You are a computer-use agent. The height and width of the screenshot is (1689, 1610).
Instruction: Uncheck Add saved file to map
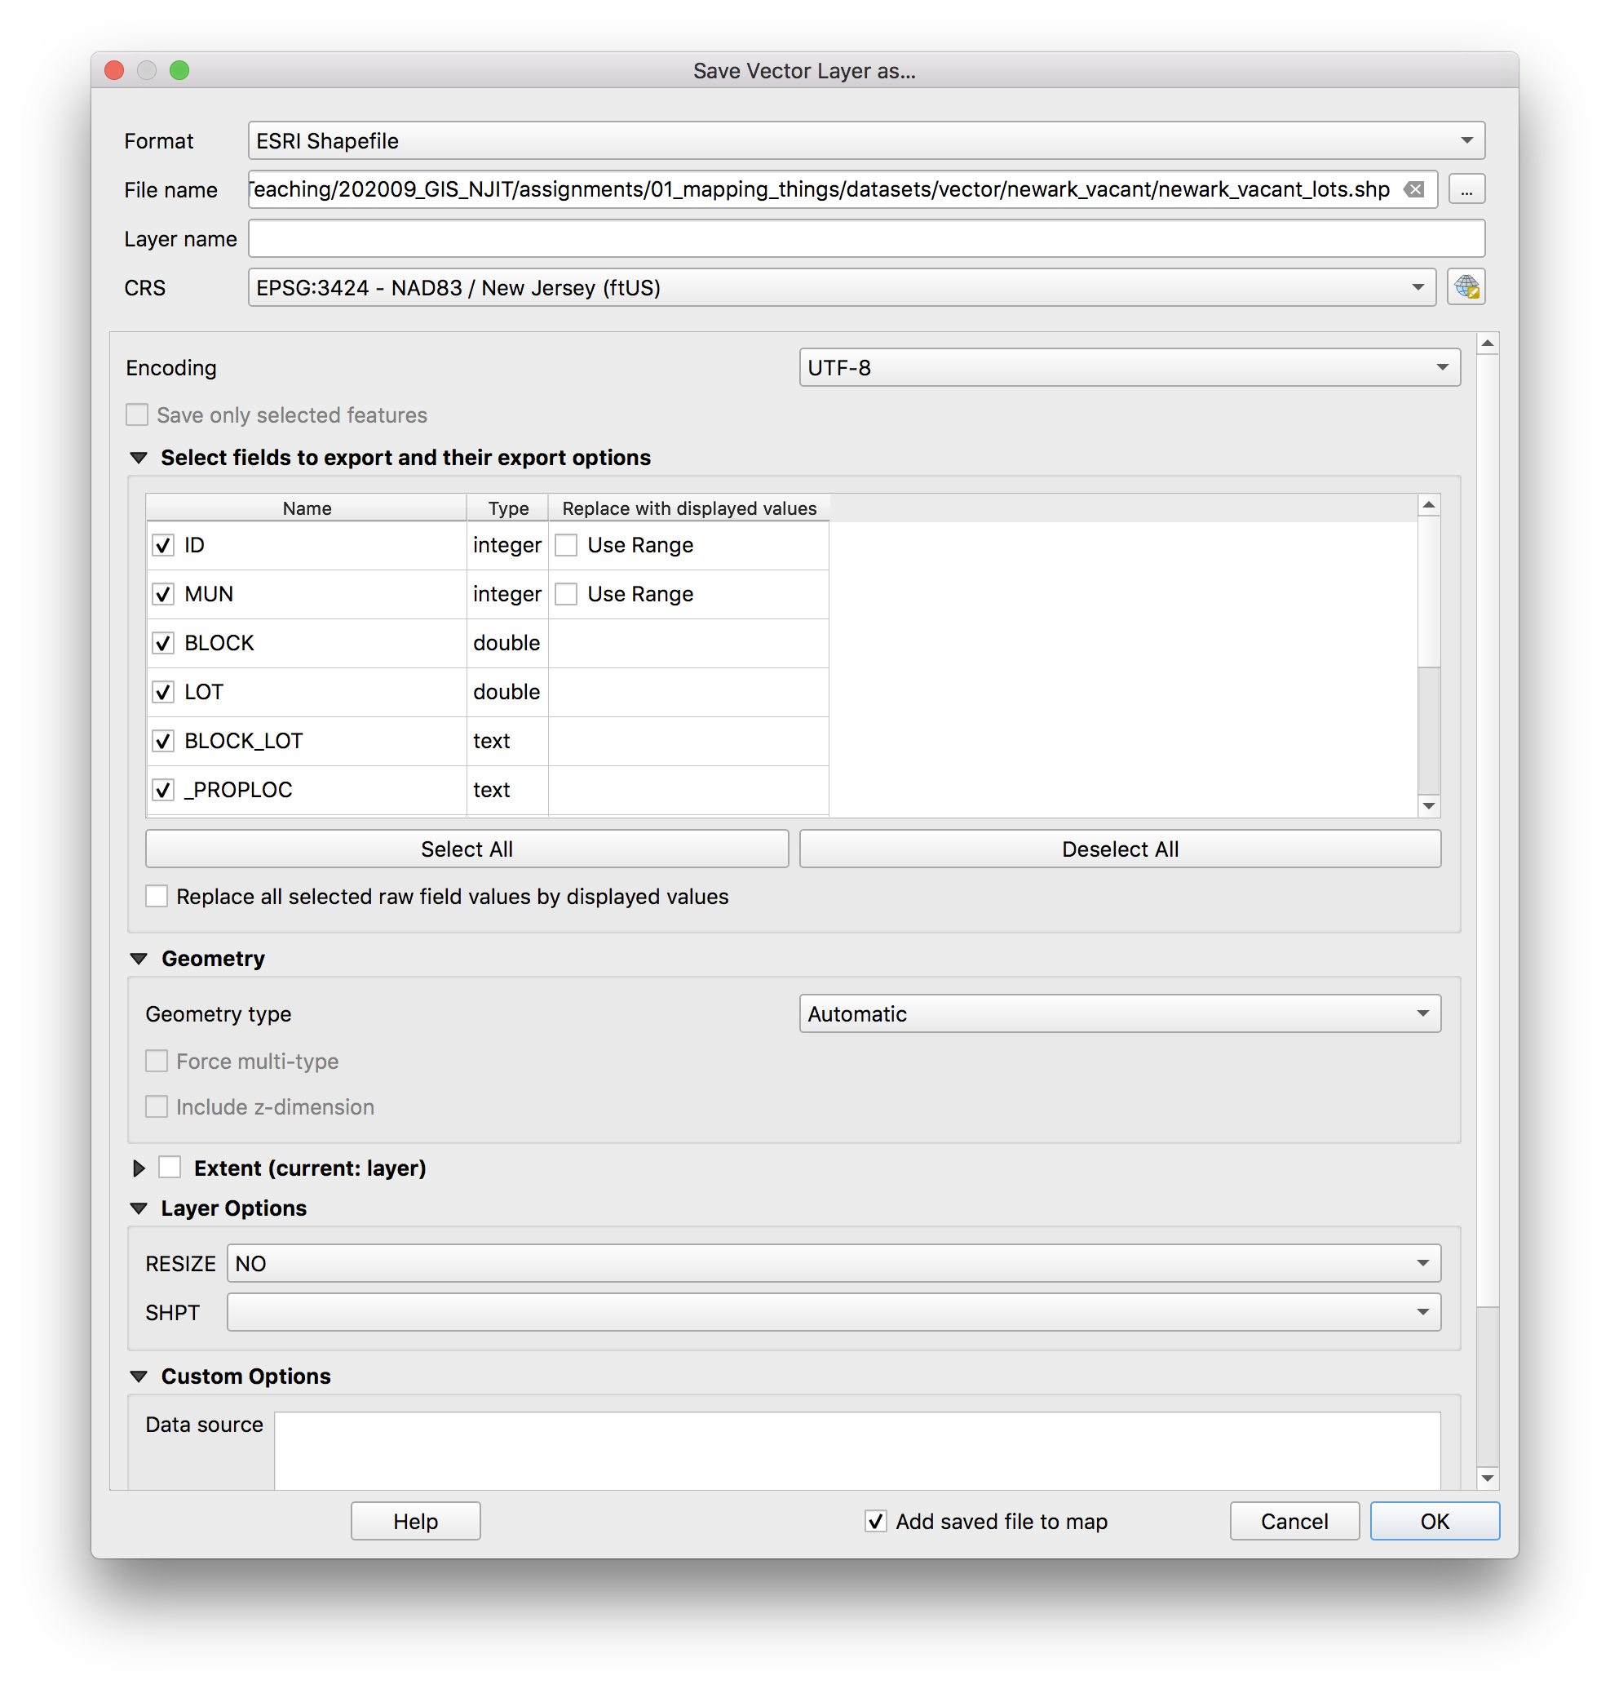point(875,1521)
